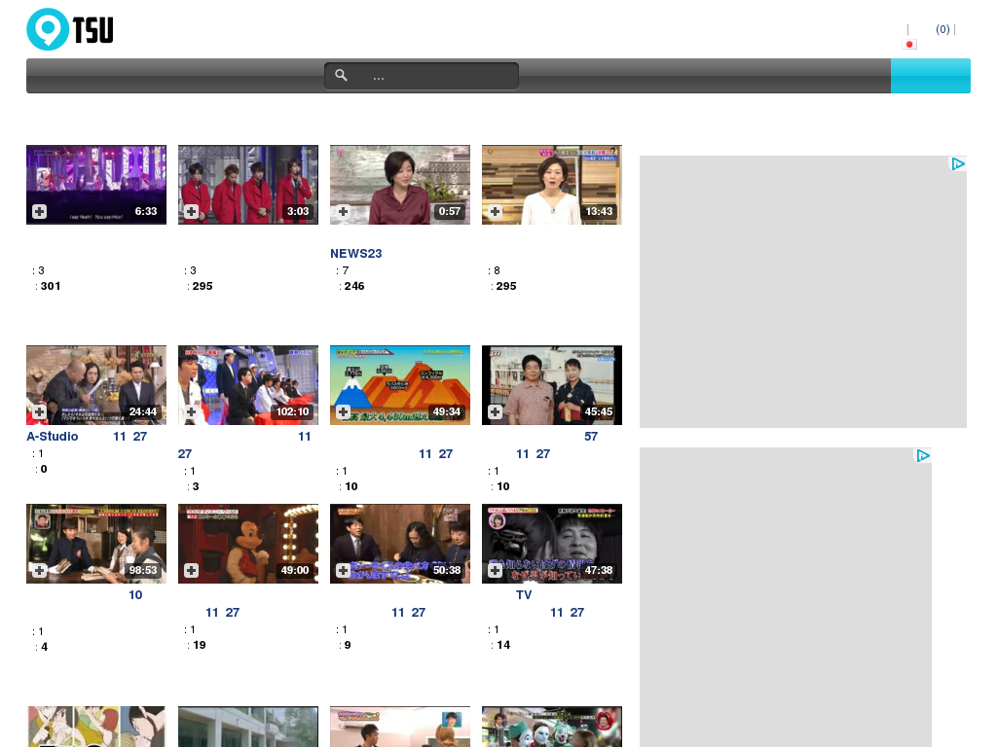Add the 45:45 video with plus icon

pos(496,411)
